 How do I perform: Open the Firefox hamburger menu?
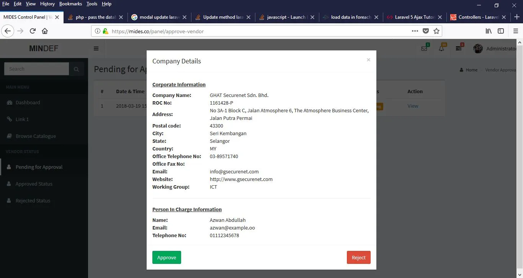[515, 31]
